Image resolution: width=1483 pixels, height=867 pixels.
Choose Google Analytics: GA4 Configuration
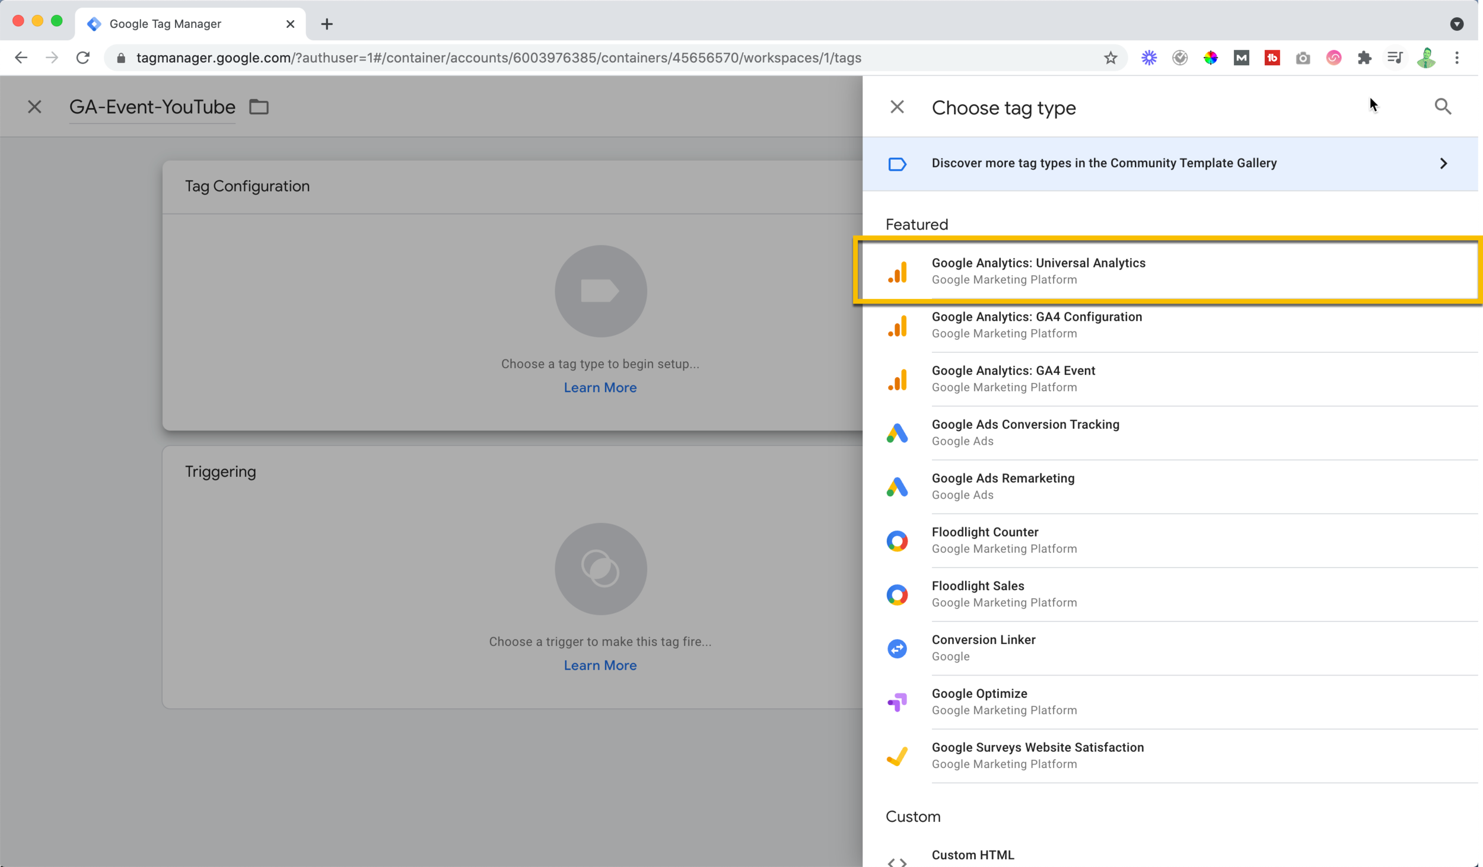coord(1170,325)
